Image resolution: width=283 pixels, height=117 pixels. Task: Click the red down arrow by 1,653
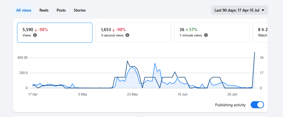113,30
